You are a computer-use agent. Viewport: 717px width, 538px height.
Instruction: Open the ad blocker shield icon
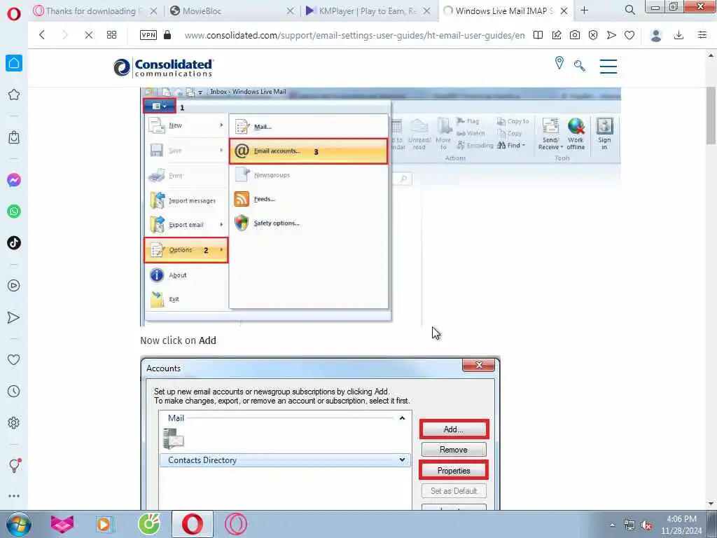pyautogui.click(x=593, y=35)
